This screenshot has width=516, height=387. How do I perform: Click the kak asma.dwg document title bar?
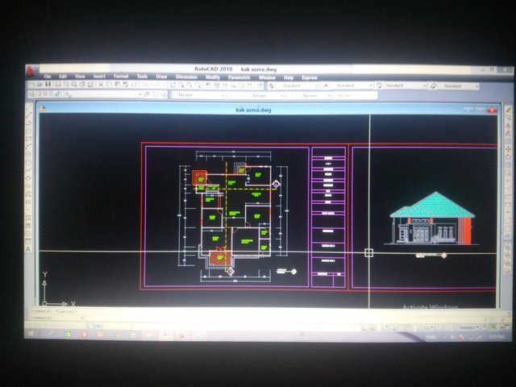pos(253,110)
